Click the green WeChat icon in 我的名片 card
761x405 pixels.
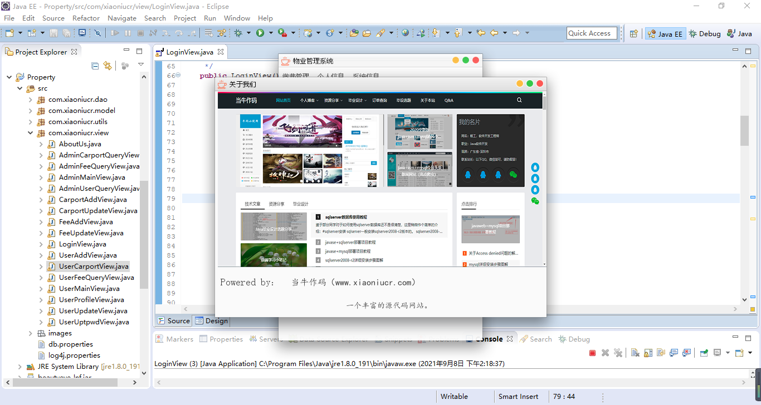point(513,174)
